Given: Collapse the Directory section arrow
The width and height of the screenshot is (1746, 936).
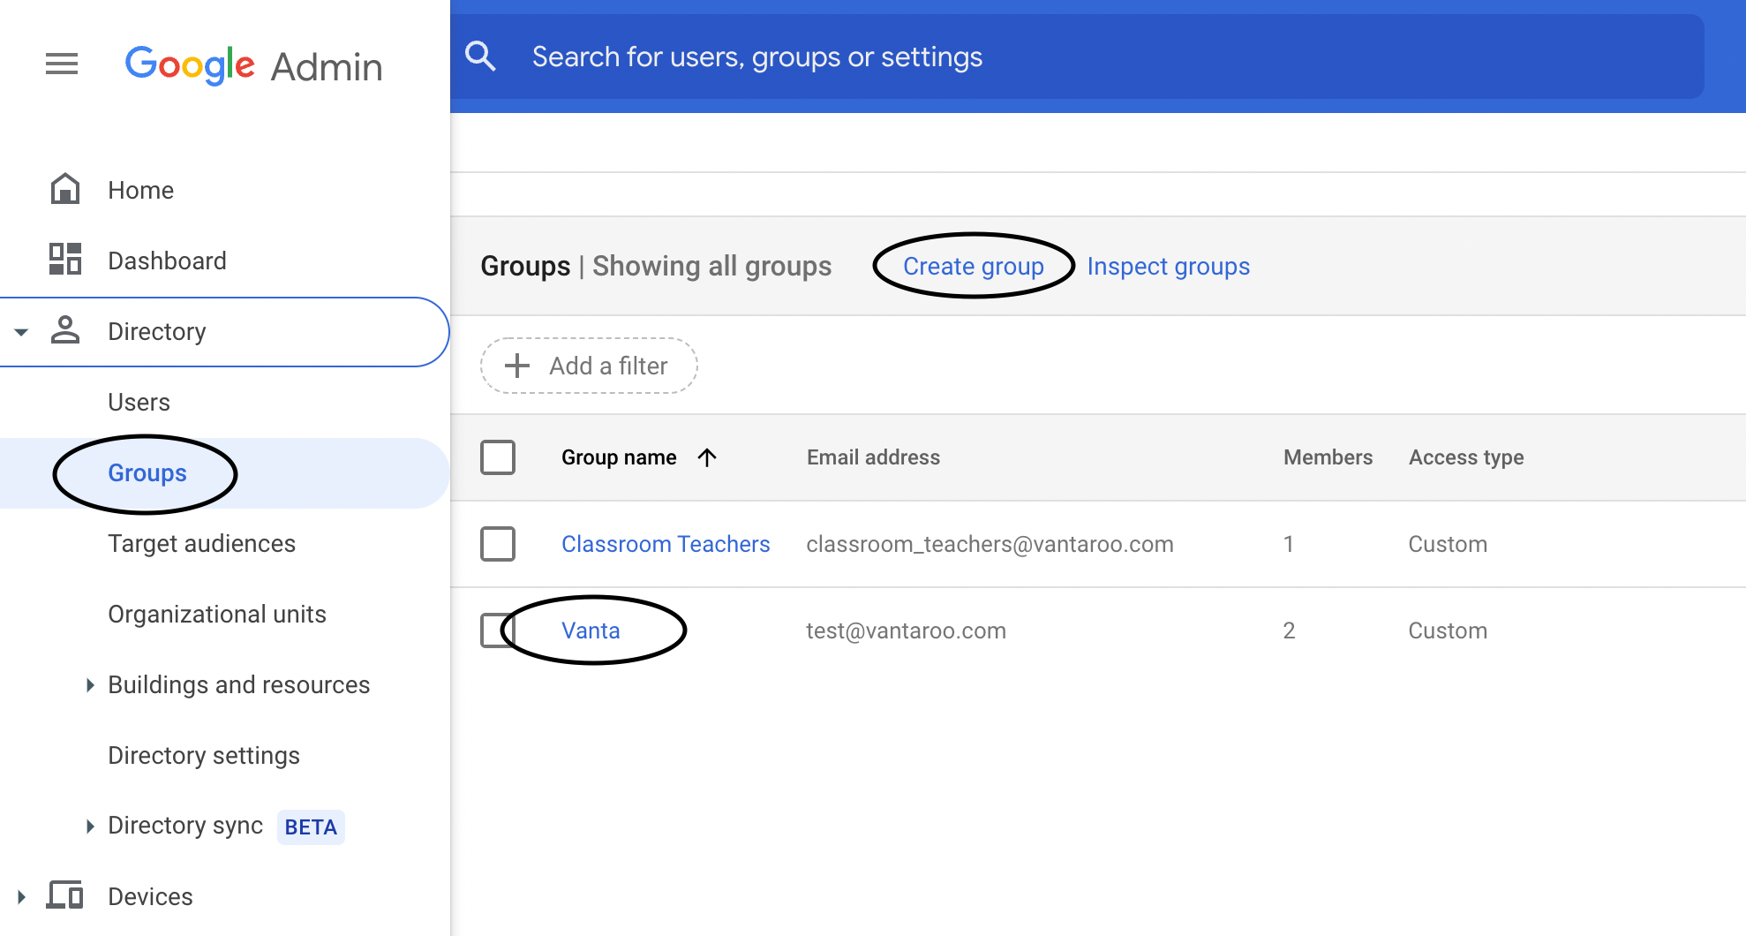Looking at the screenshot, I should click(21, 332).
